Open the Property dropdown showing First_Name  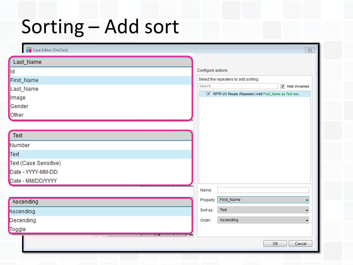pos(263,199)
